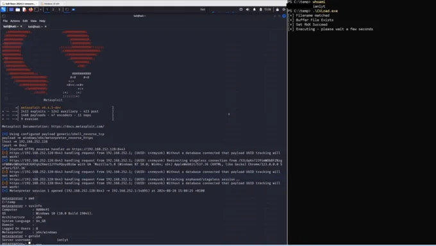The image size is (436, 246).
Task: Open the Kali applications menu icon
Action: (3, 10)
